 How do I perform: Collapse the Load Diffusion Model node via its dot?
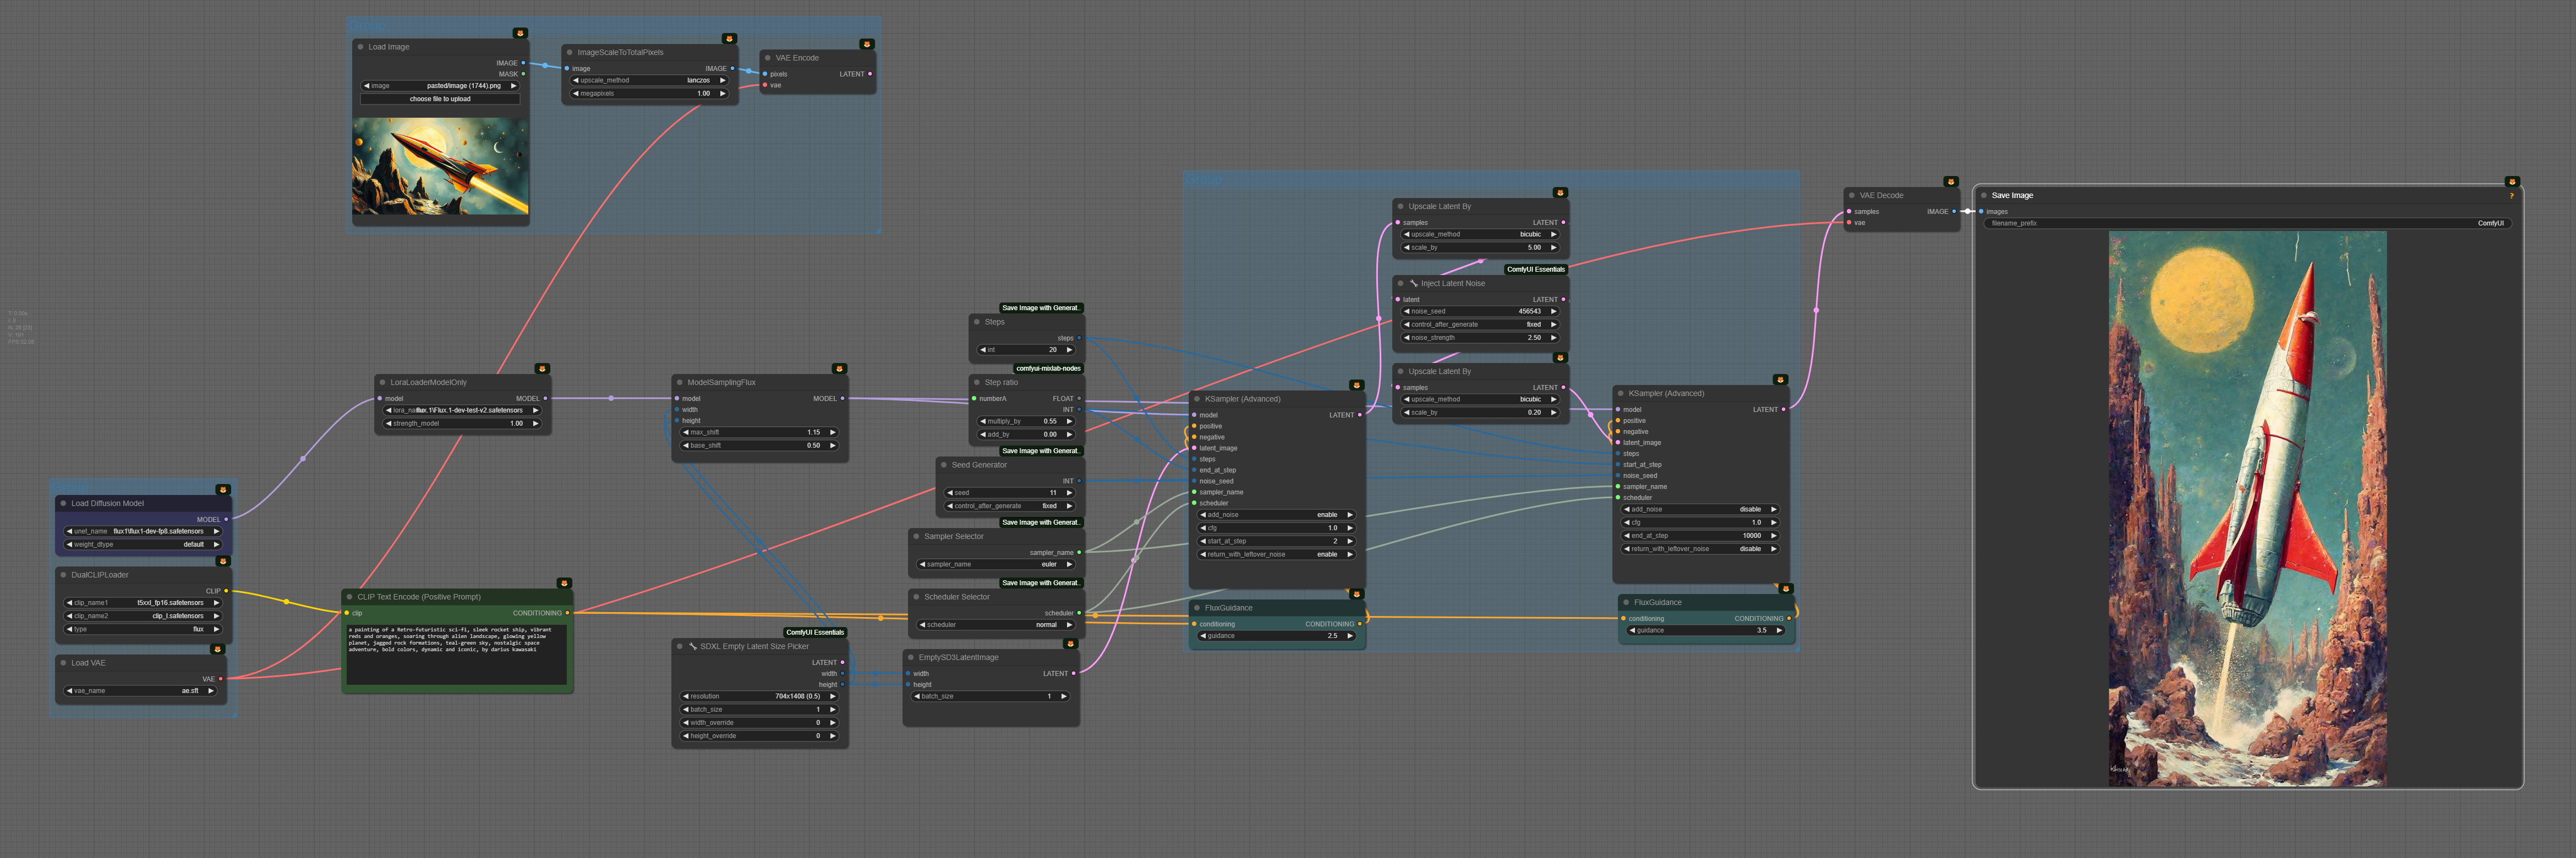pos(63,503)
